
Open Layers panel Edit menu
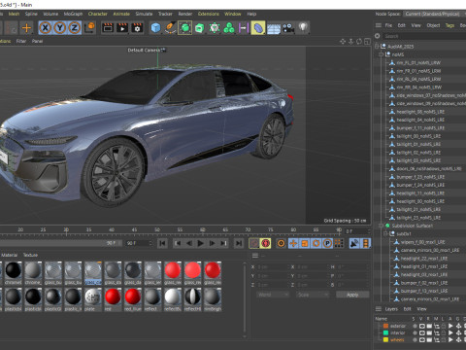coord(407,309)
